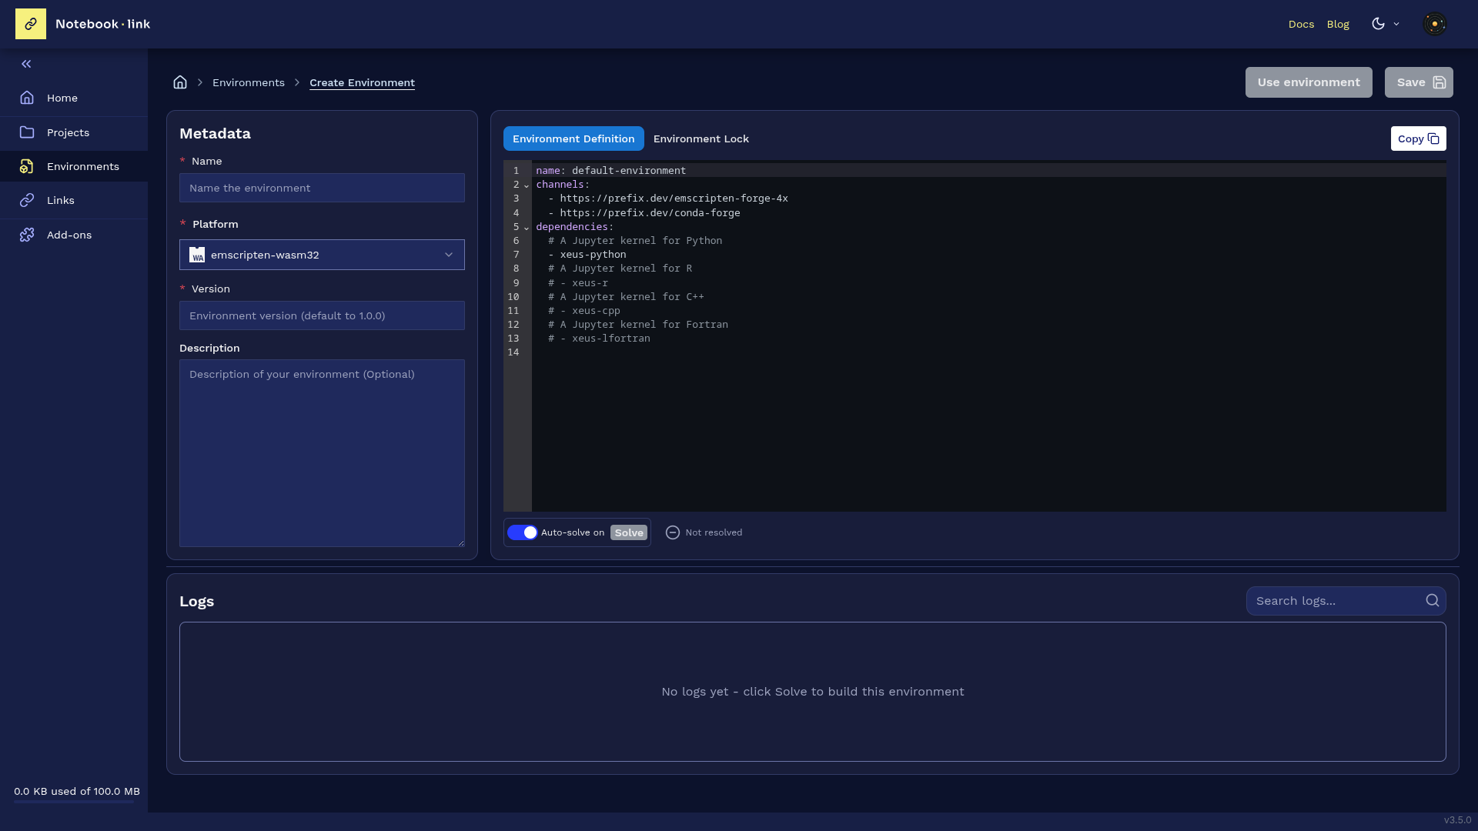The image size is (1478, 831).
Task: Click the Add-ons puzzle icon
Action: [x=27, y=235]
